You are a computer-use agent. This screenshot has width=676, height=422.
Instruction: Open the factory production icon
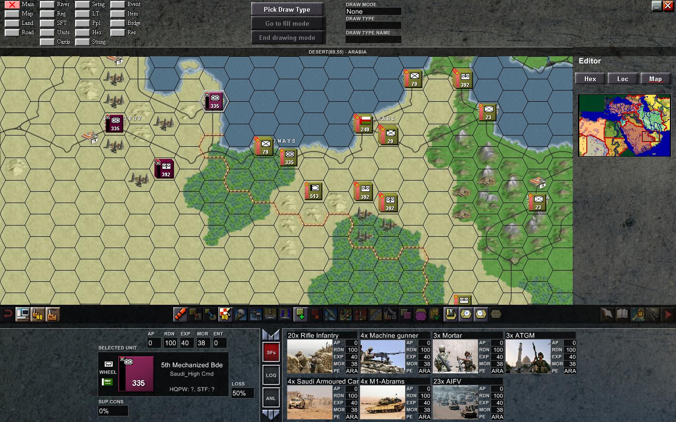pos(52,314)
